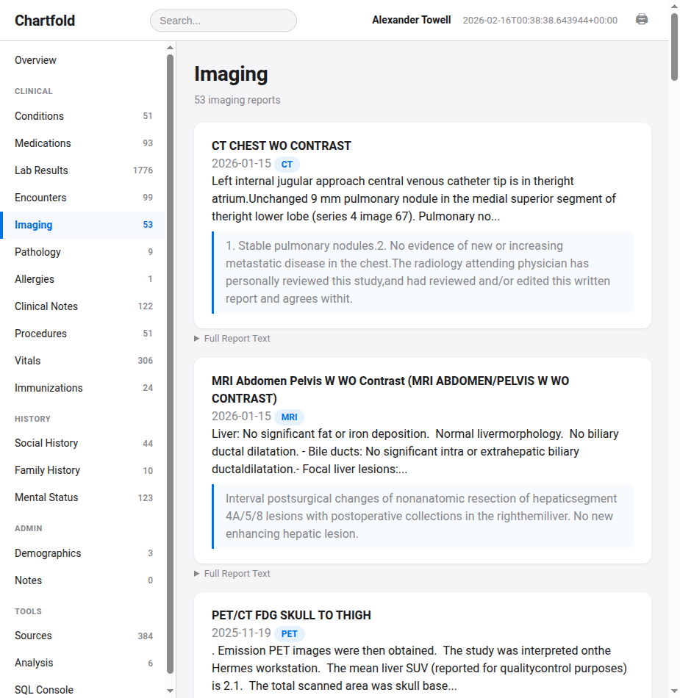
Task: Open Sources in the Tools section
Action: pos(33,636)
